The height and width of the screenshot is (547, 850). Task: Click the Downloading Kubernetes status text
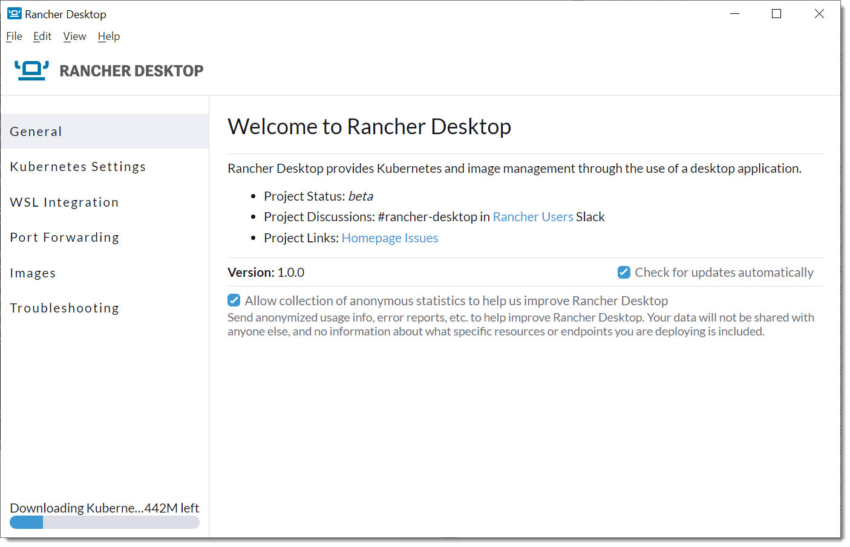(x=105, y=508)
